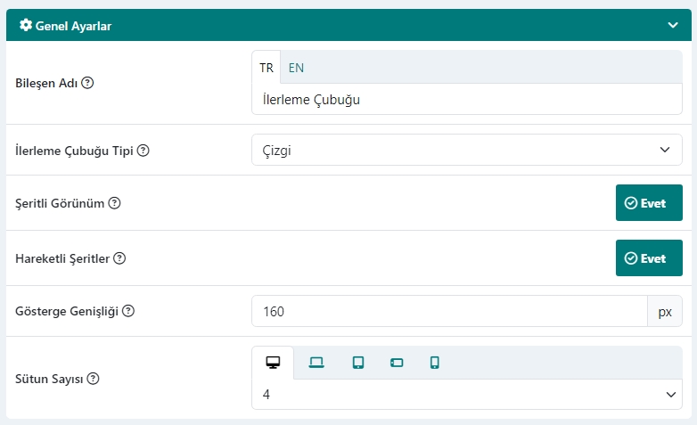
Task: Open help icon beside İlerleme Çubuğu Tipi
Action: [x=143, y=151]
